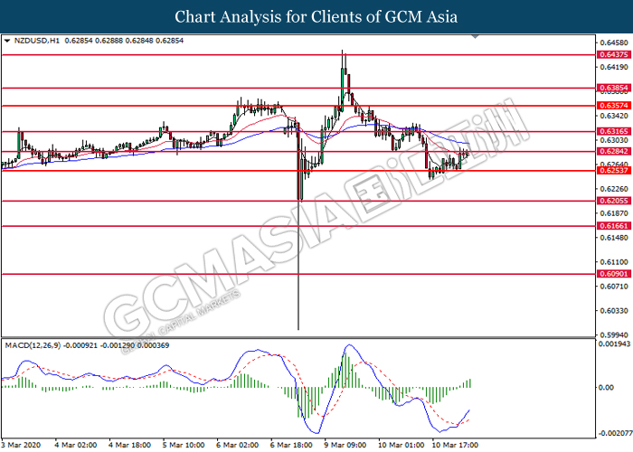The width and height of the screenshot is (633, 452).
Task: Select the 0.61661 red price tag
Action: click(611, 226)
